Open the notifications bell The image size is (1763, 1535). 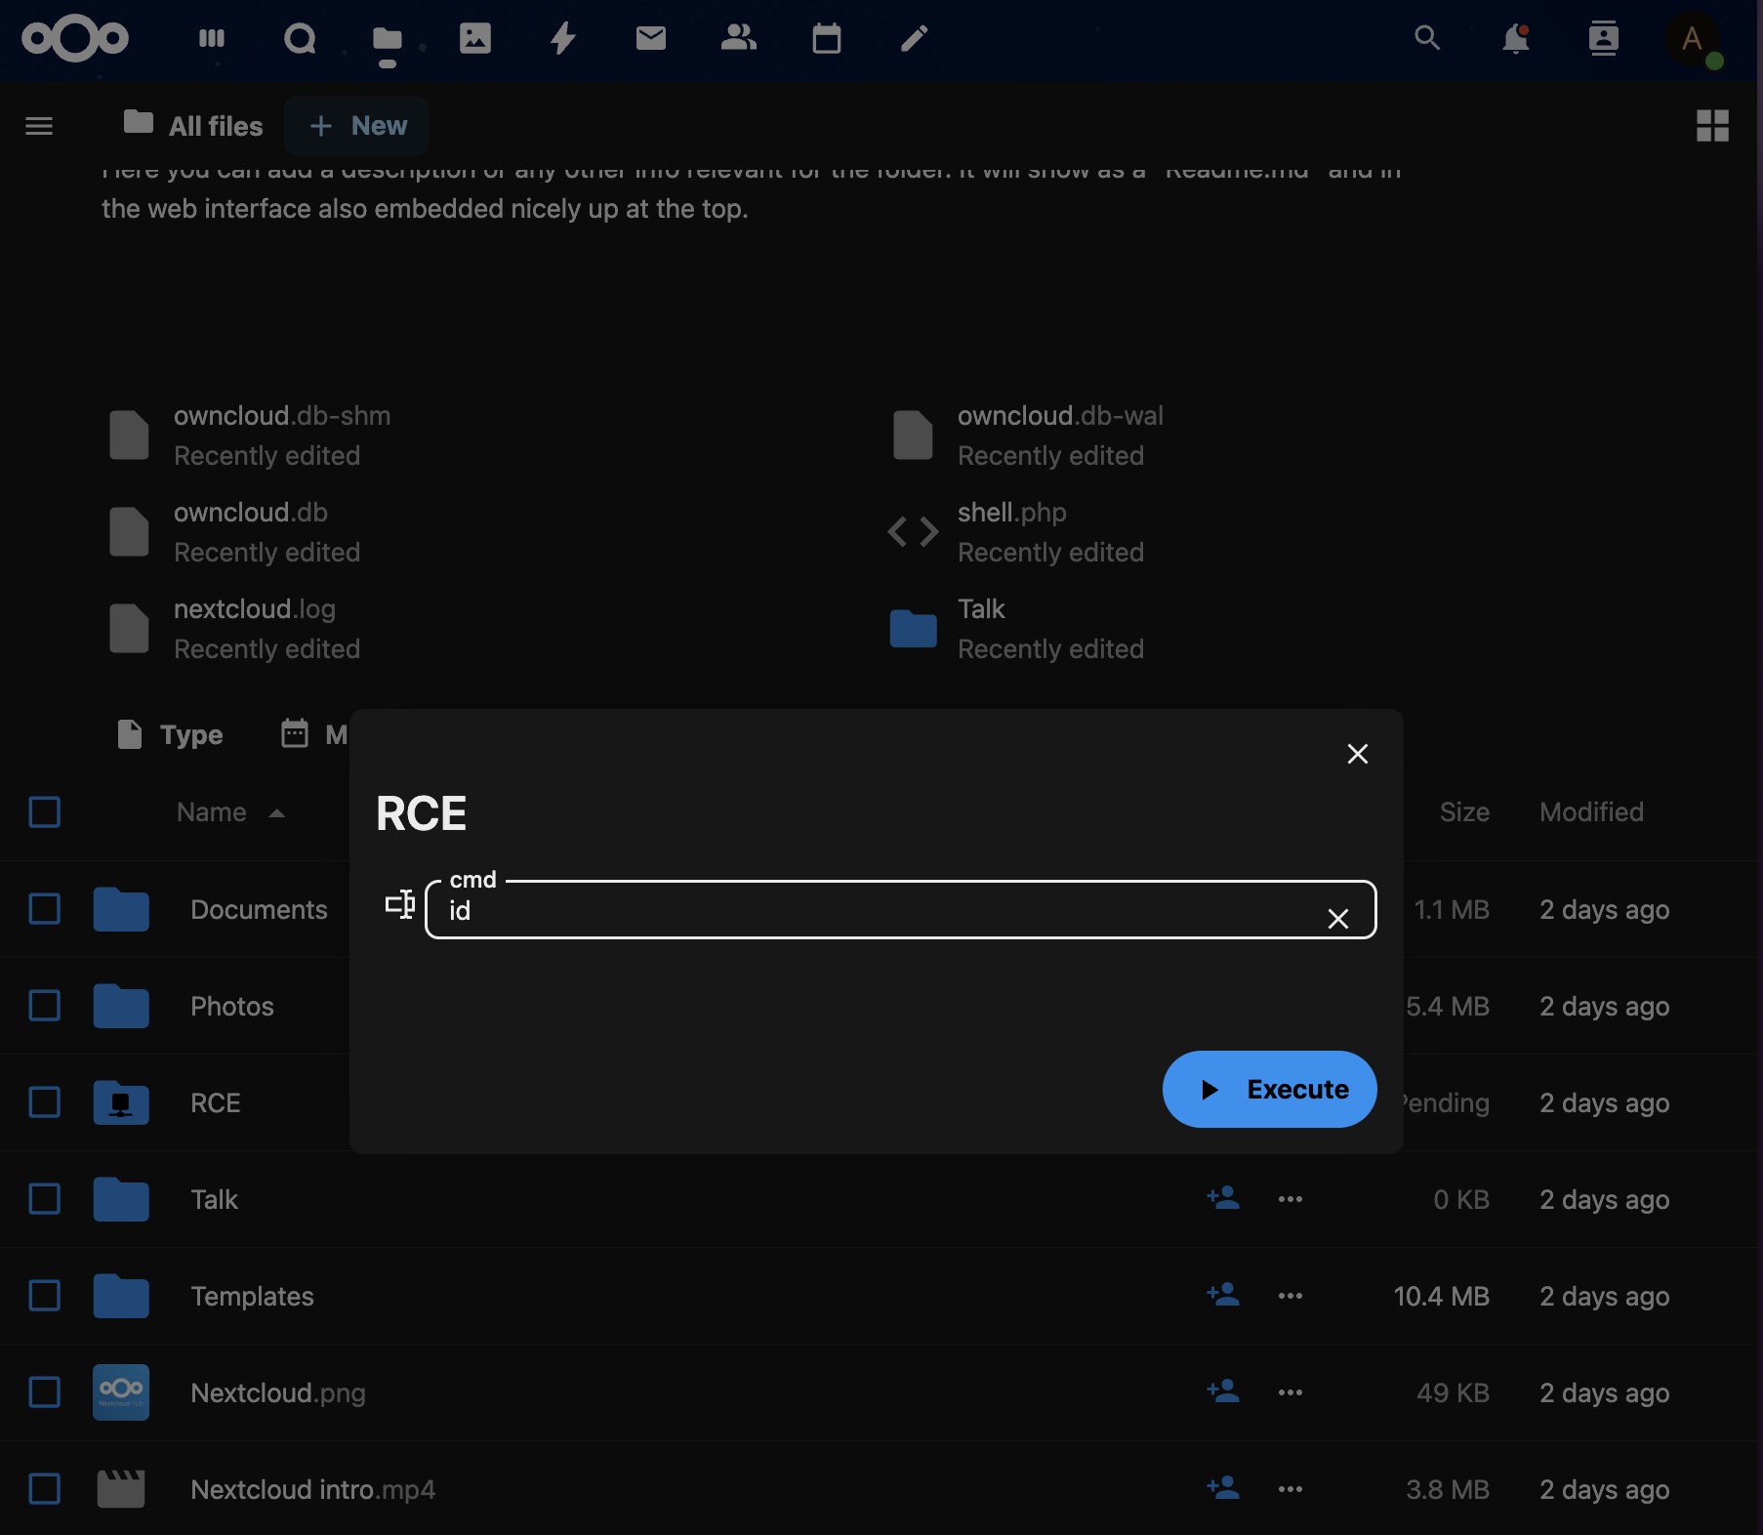[1515, 39]
